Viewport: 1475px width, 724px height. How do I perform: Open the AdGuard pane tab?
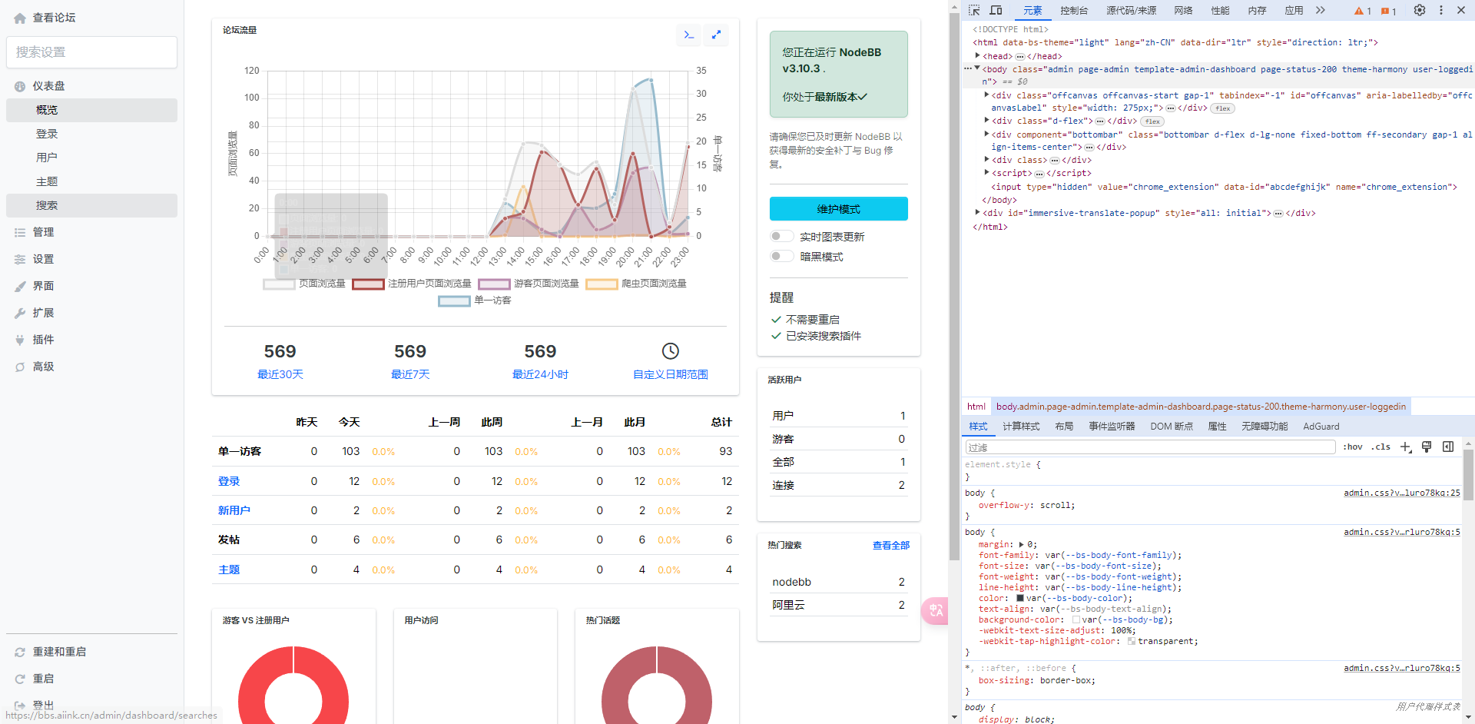tap(1321, 427)
